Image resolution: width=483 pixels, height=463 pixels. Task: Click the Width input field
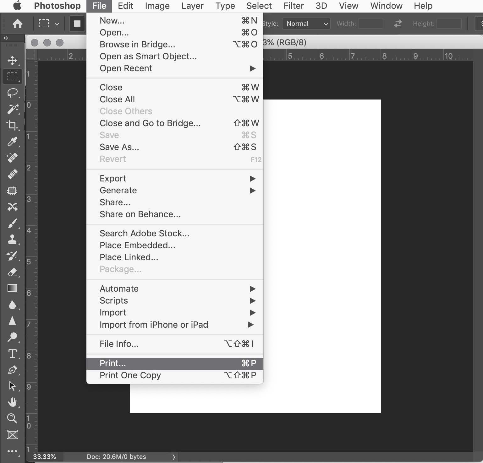[x=370, y=24]
